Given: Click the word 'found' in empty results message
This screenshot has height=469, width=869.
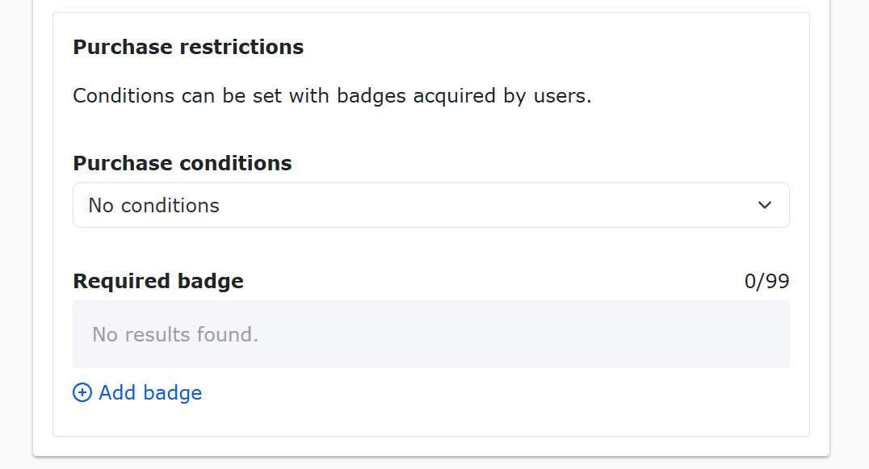Looking at the screenshot, I should (227, 334).
